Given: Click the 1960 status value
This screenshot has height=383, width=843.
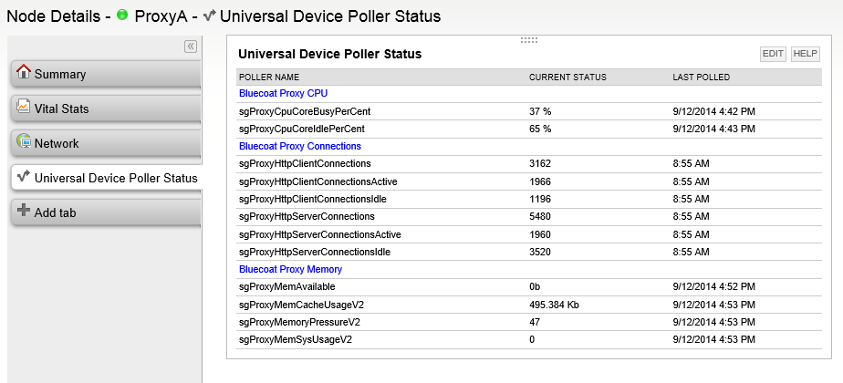Looking at the screenshot, I should tap(540, 234).
